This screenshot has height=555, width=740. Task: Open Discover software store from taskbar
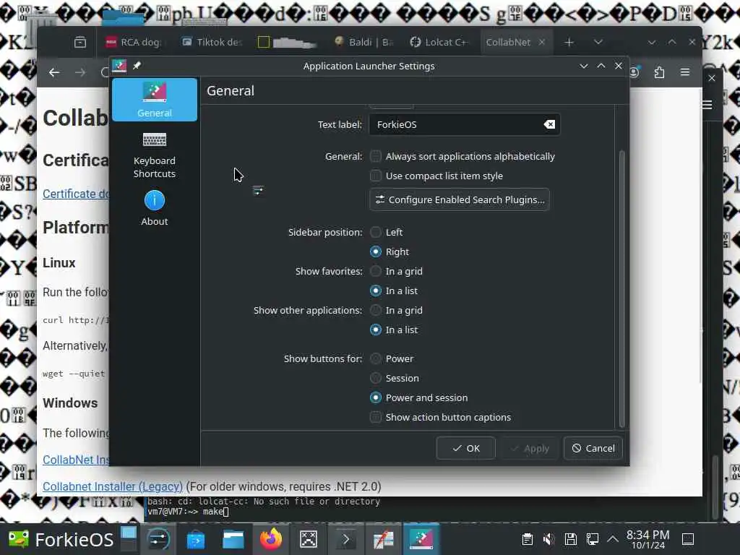click(195, 539)
